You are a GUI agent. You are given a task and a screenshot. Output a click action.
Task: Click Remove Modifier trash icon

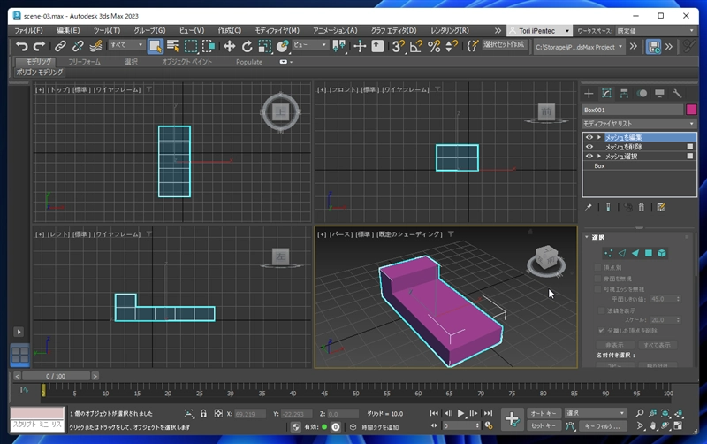[x=642, y=208]
